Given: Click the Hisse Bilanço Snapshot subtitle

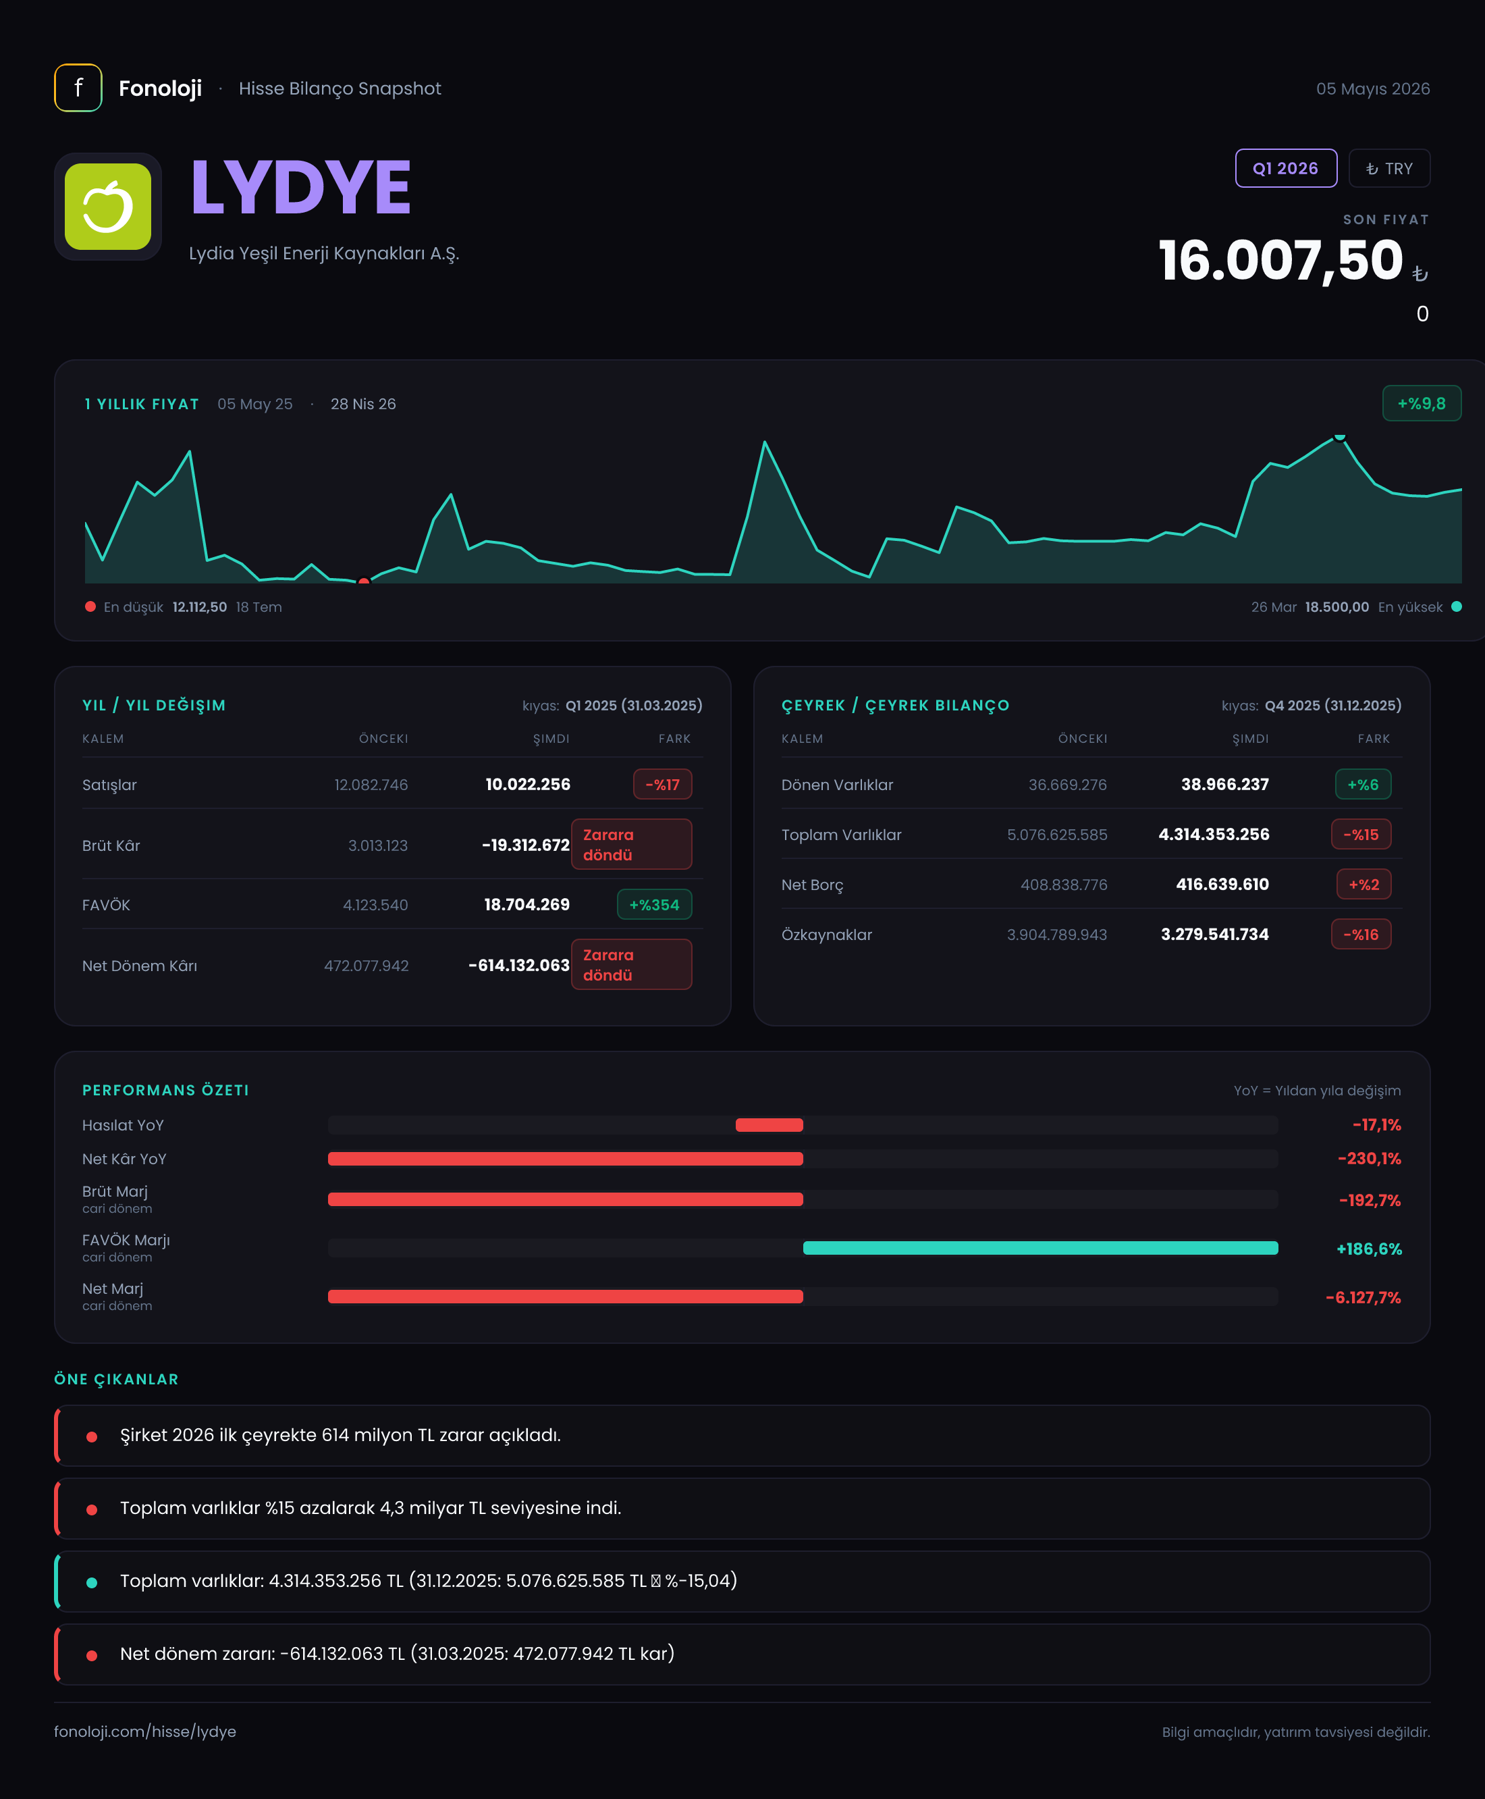Looking at the screenshot, I should coord(340,88).
